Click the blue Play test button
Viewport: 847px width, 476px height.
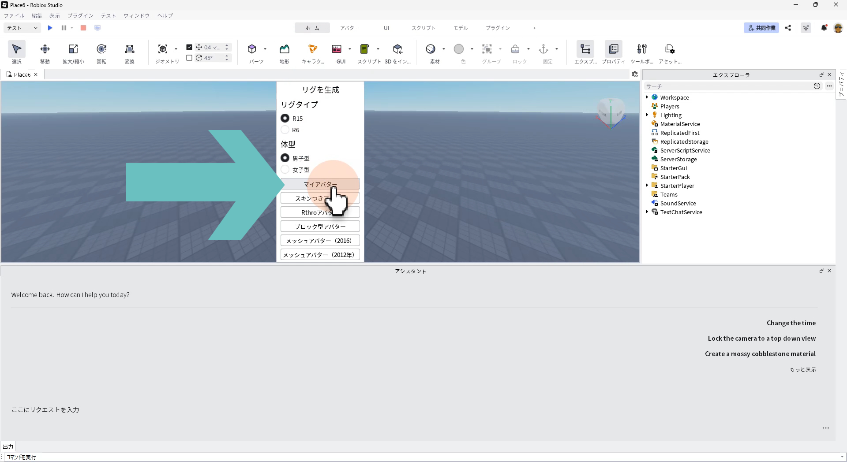pyautogui.click(x=50, y=28)
